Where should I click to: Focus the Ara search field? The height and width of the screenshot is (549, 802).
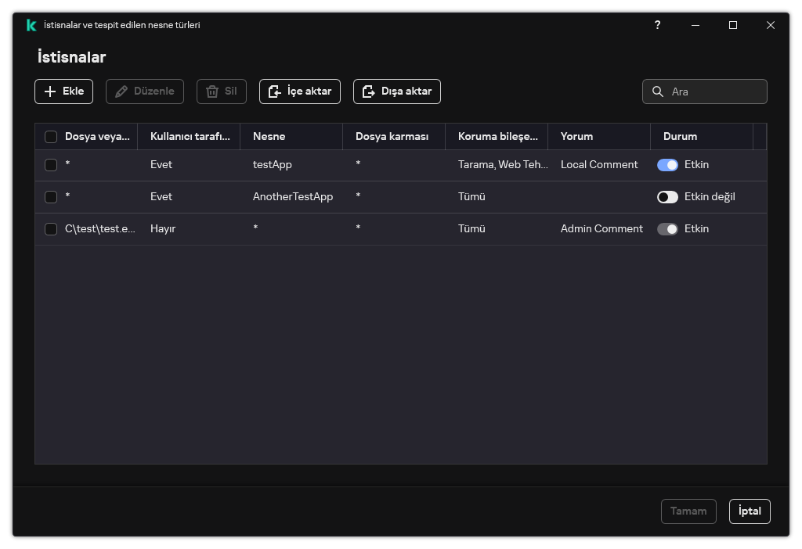pyautogui.click(x=714, y=91)
